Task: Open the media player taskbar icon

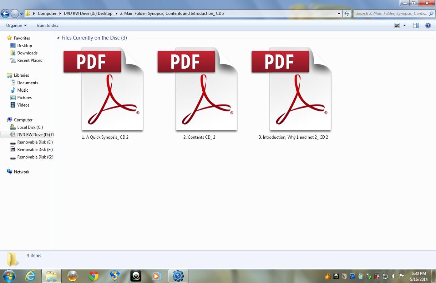Action: [156, 276]
